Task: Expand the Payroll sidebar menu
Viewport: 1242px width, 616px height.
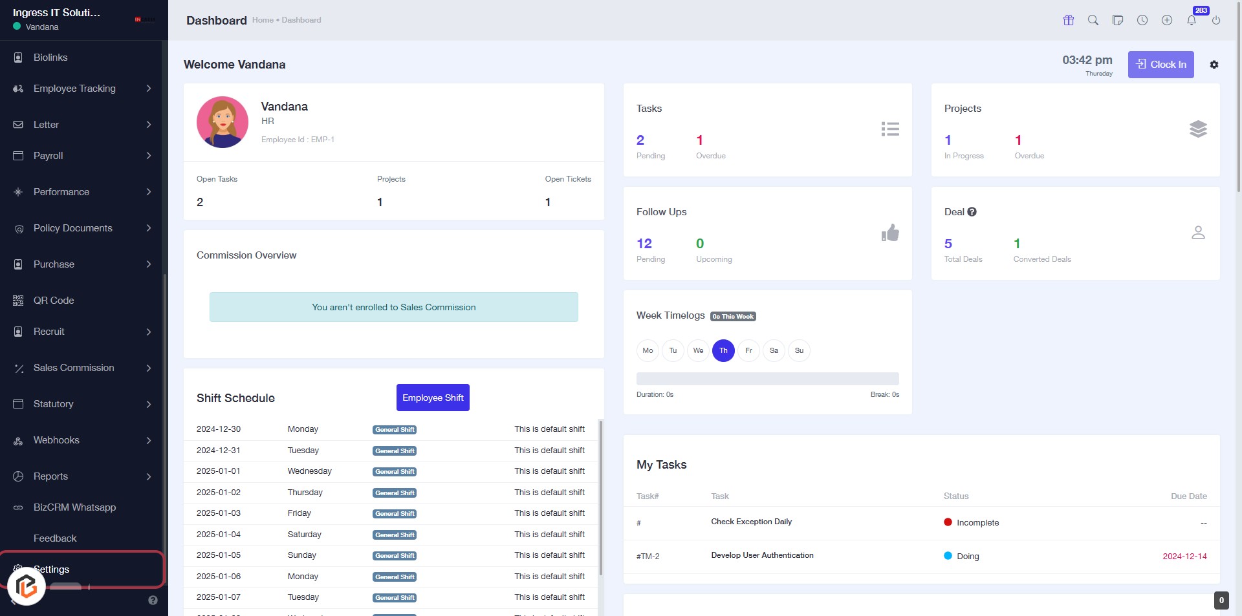Action: (x=83, y=156)
